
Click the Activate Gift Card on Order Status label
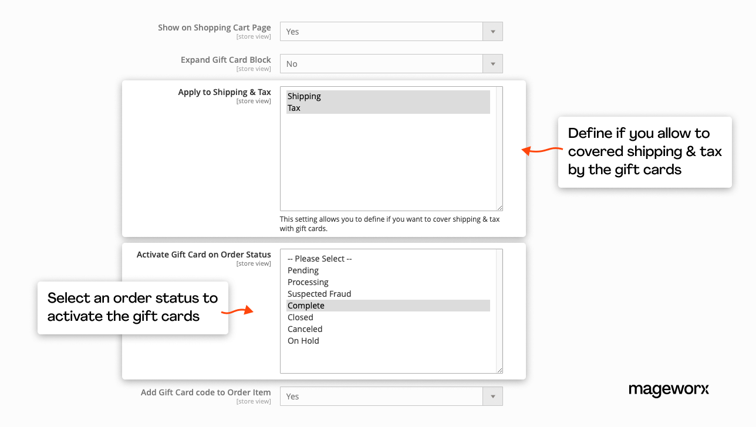[x=204, y=255]
